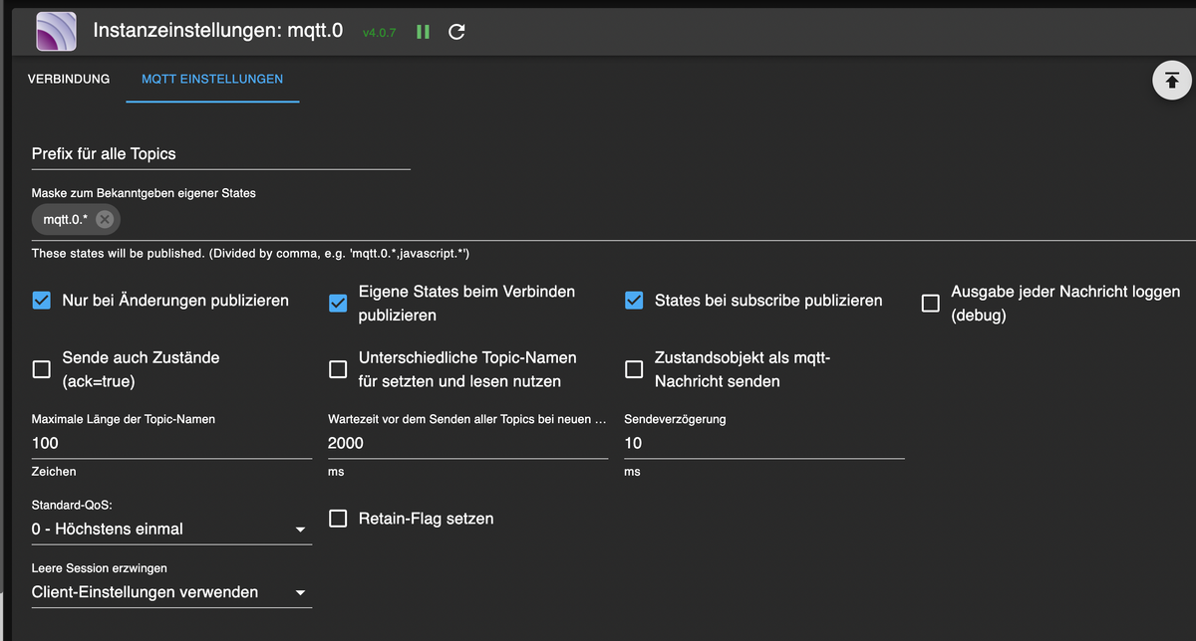This screenshot has width=1196, height=641.
Task: Switch to the Verbindung tab
Action: coord(69,79)
